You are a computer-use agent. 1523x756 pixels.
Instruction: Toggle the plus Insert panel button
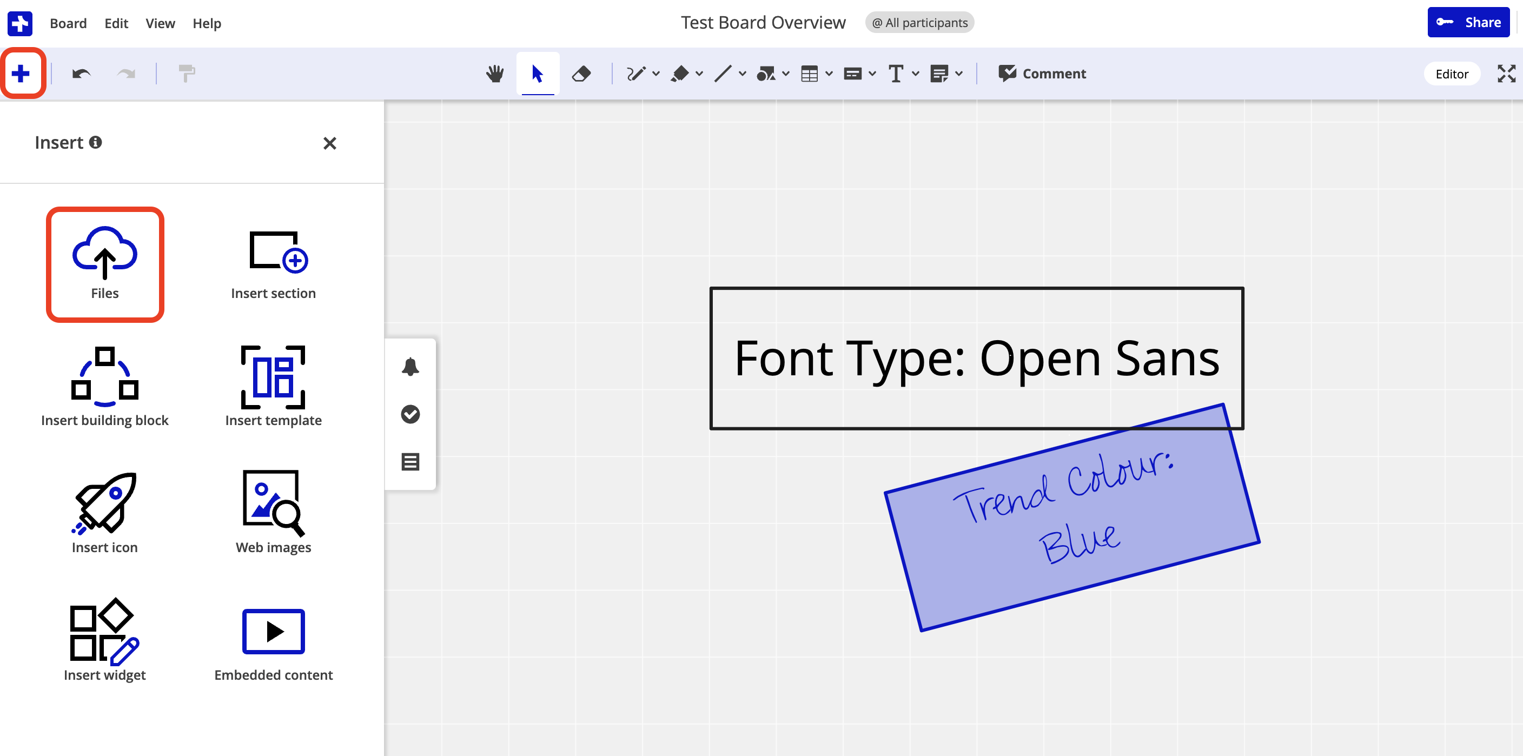[x=21, y=74]
